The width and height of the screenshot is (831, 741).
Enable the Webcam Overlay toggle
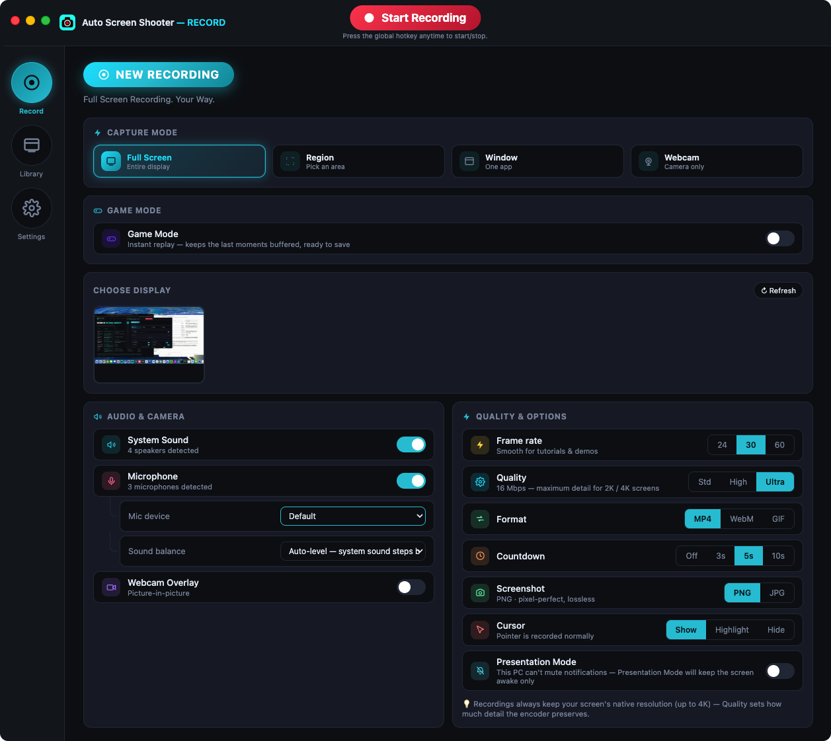[411, 587]
